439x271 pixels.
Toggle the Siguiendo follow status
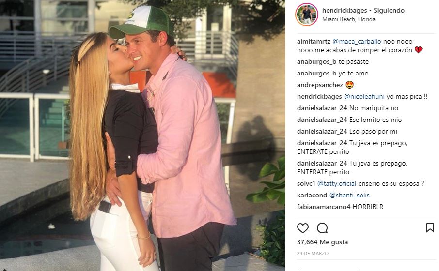pos(389,10)
